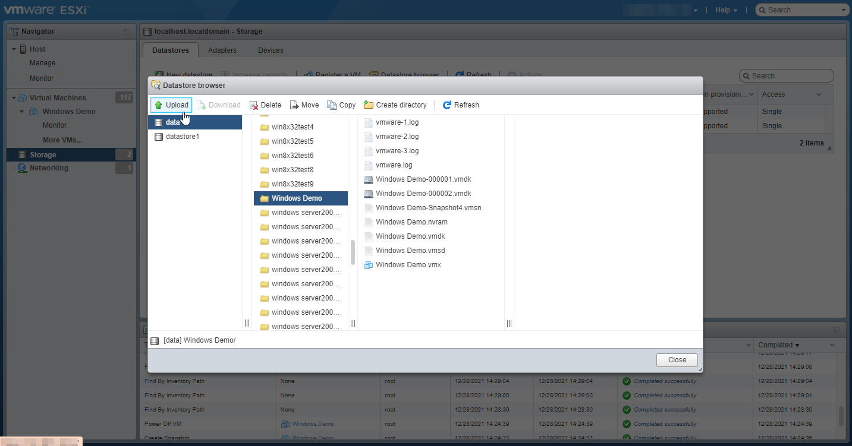
Task: Select datastore1 in the datastore list
Action: click(182, 137)
